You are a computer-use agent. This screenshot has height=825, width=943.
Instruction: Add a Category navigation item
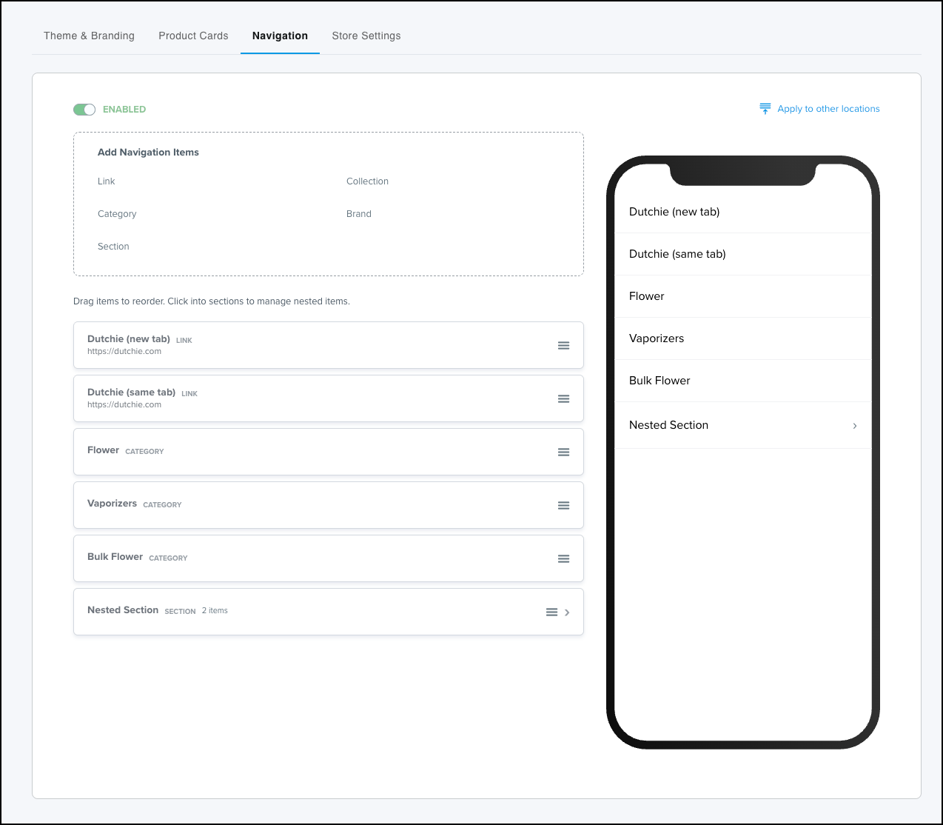tap(117, 214)
